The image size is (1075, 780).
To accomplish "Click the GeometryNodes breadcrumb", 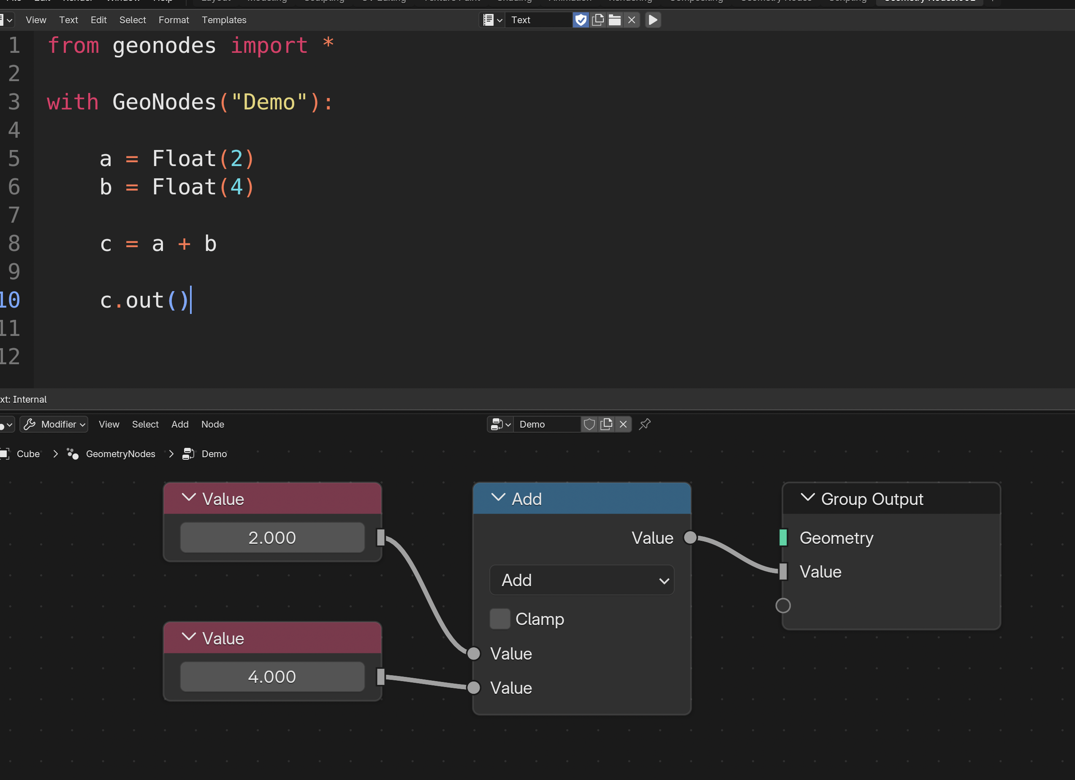I will [120, 454].
